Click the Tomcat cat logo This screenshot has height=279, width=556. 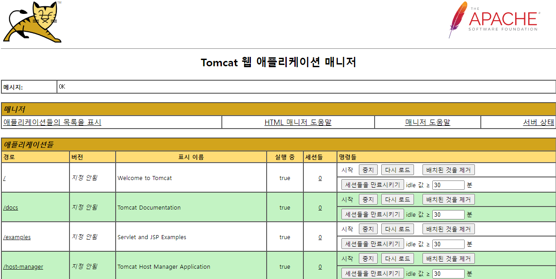32,22
